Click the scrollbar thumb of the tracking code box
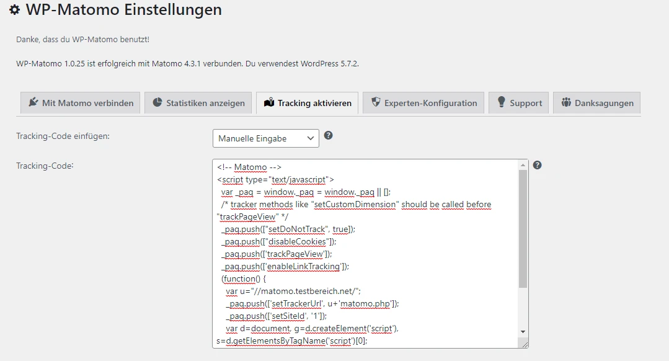 click(523, 230)
